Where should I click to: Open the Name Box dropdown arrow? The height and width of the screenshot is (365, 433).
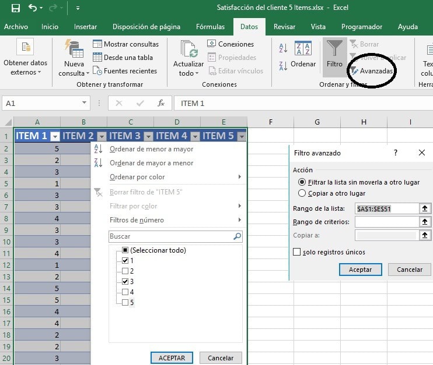pos(85,103)
